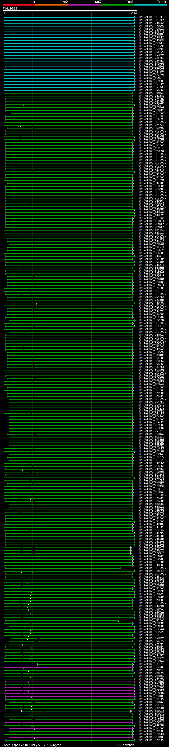Select the UniRef100_A9SC63 label
The width and height of the screenshot is (169, 747).
coord(152,90)
